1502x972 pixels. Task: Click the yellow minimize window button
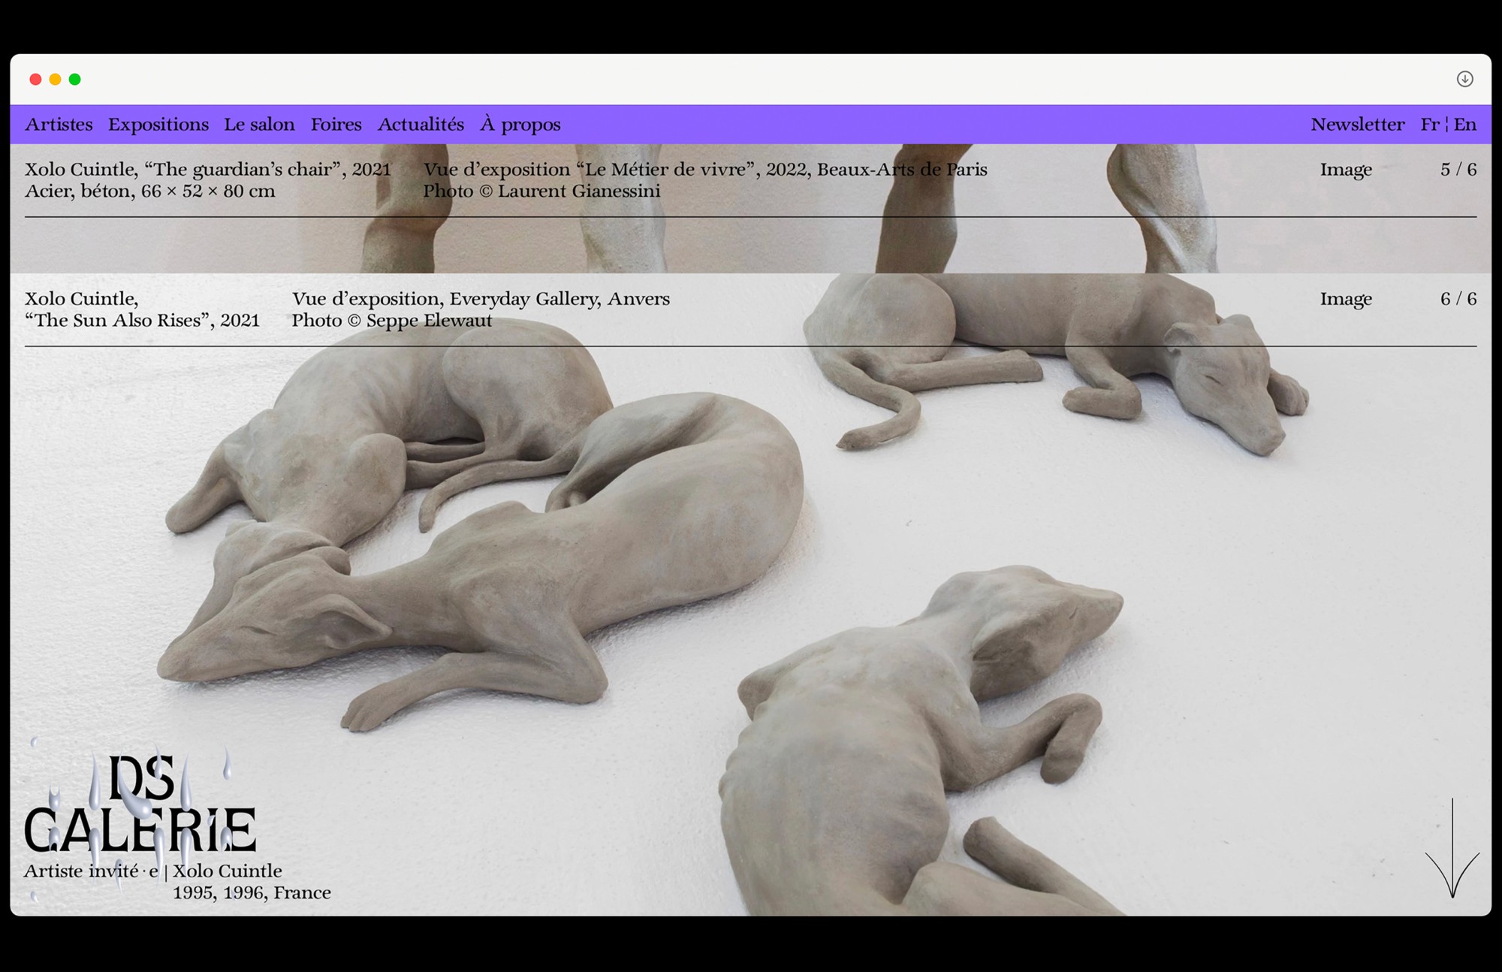coord(55,80)
